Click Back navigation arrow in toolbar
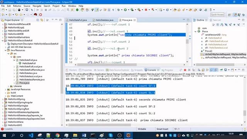Screen dimensions: 247x139 click(21, 15)
